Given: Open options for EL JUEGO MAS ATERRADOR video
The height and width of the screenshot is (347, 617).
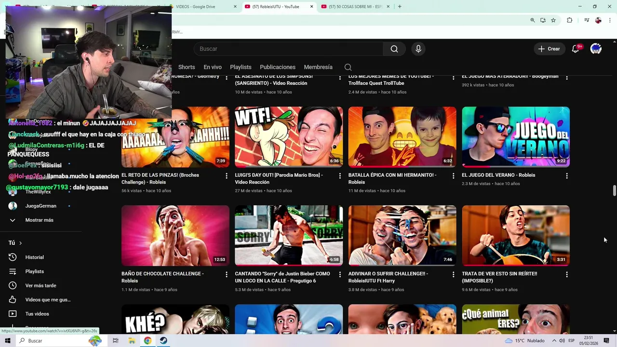Looking at the screenshot, I should click(x=566, y=77).
